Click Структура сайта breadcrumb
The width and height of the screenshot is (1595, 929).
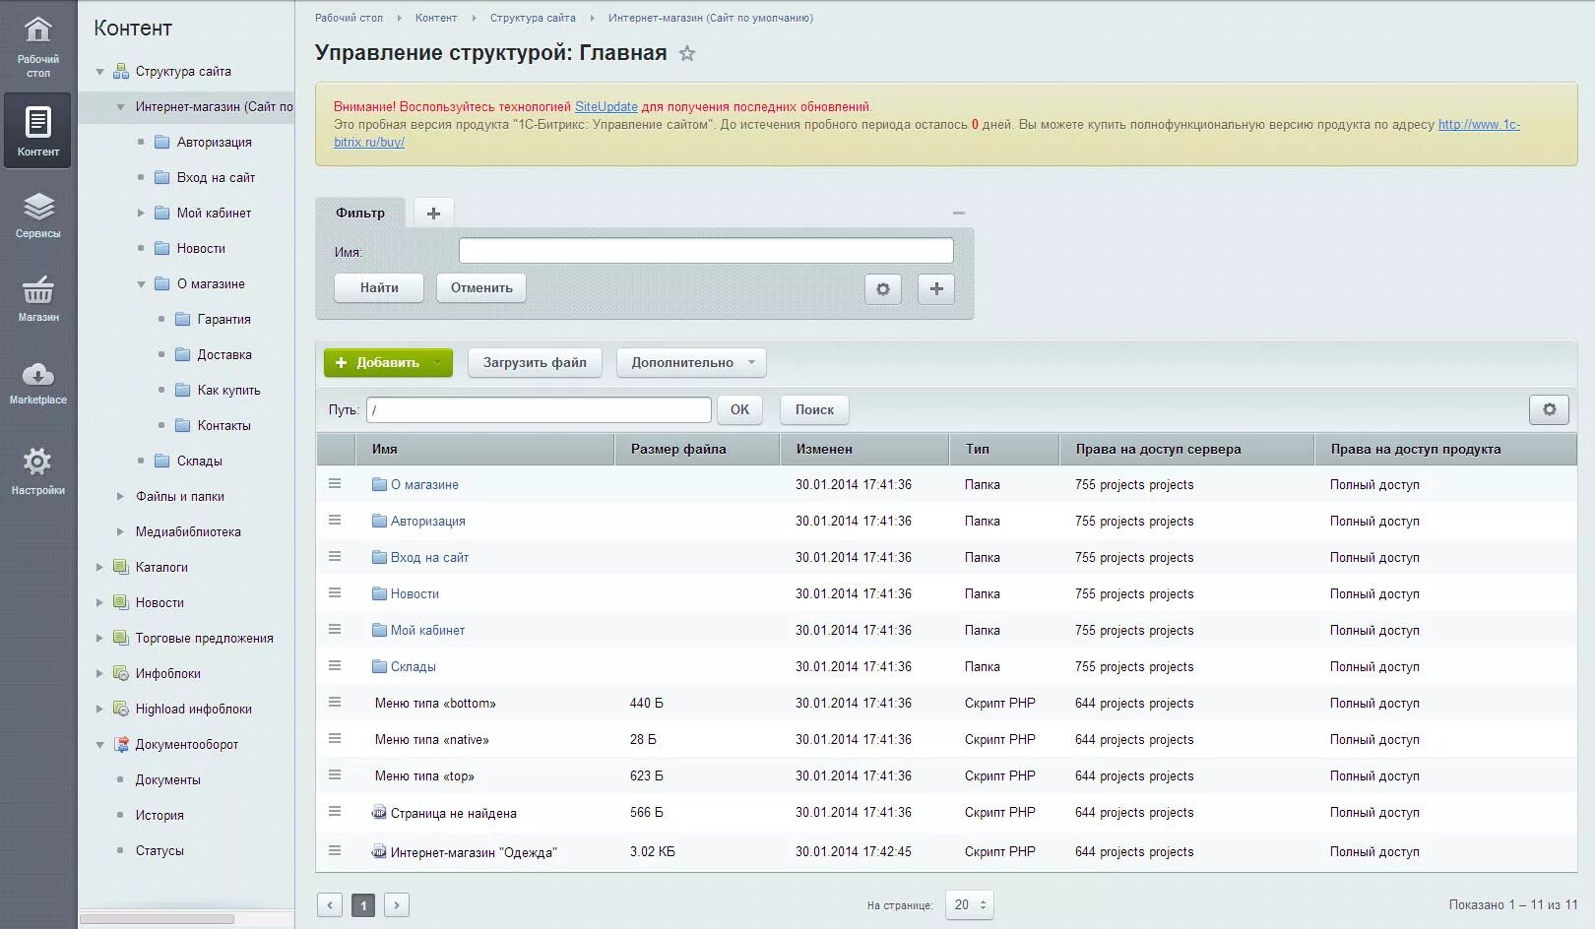pyautogui.click(x=533, y=18)
